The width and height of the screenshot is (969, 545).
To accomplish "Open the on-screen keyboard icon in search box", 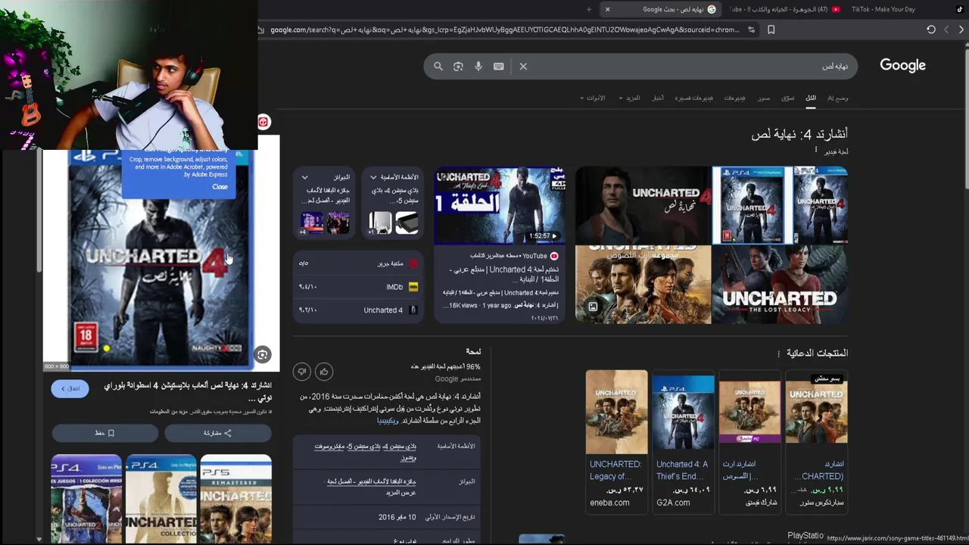I will (498, 67).
